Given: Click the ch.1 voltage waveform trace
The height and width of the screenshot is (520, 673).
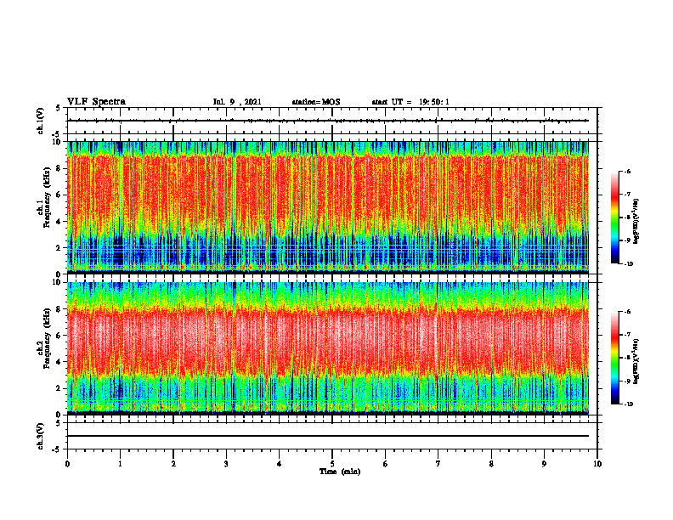Looking at the screenshot, I should pyautogui.click(x=328, y=121).
